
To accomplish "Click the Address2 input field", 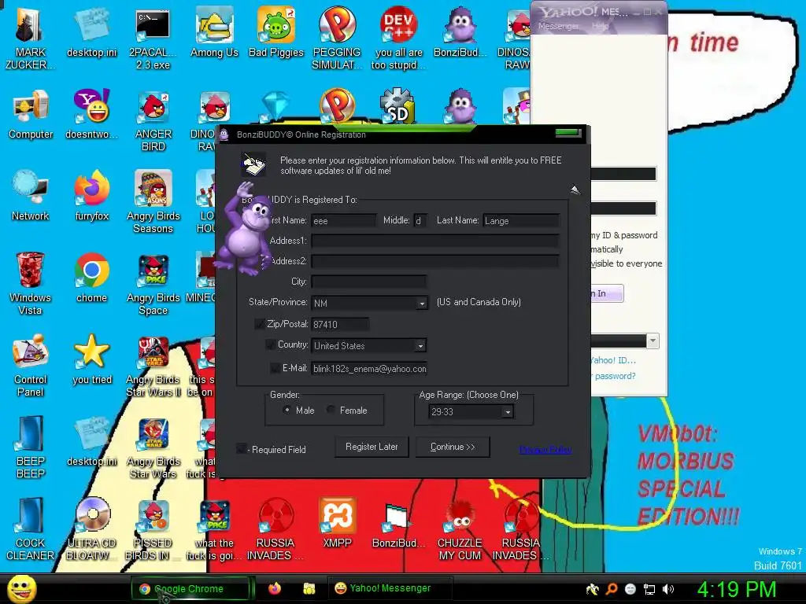I will (x=434, y=261).
